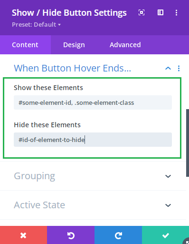Redo change with blue arrow button
This screenshot has width=189, height=244.
point(118,235)
